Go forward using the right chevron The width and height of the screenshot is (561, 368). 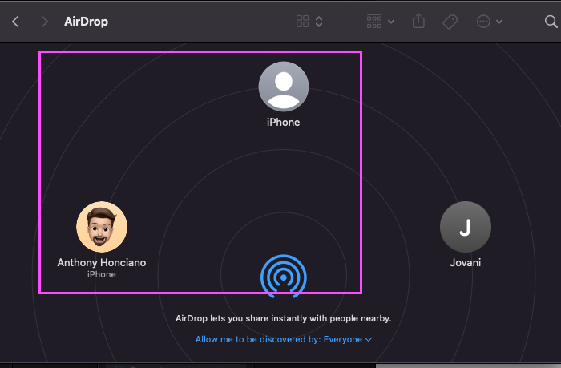[44, 22]
